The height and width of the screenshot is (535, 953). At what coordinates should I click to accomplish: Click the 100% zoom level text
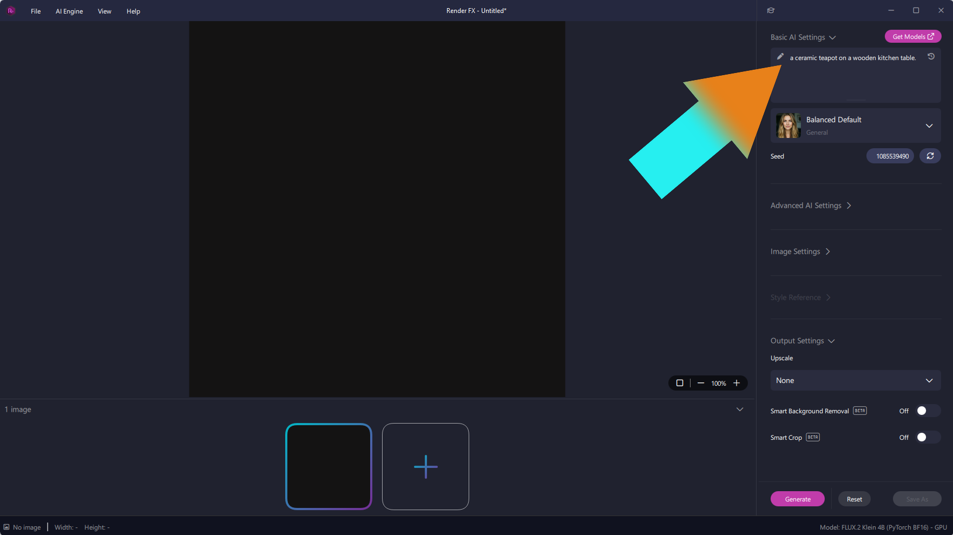pyautogui.click(x=719, y=383)
